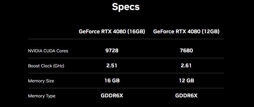Click the word GeForce in the 16GB header

[89, 31]
